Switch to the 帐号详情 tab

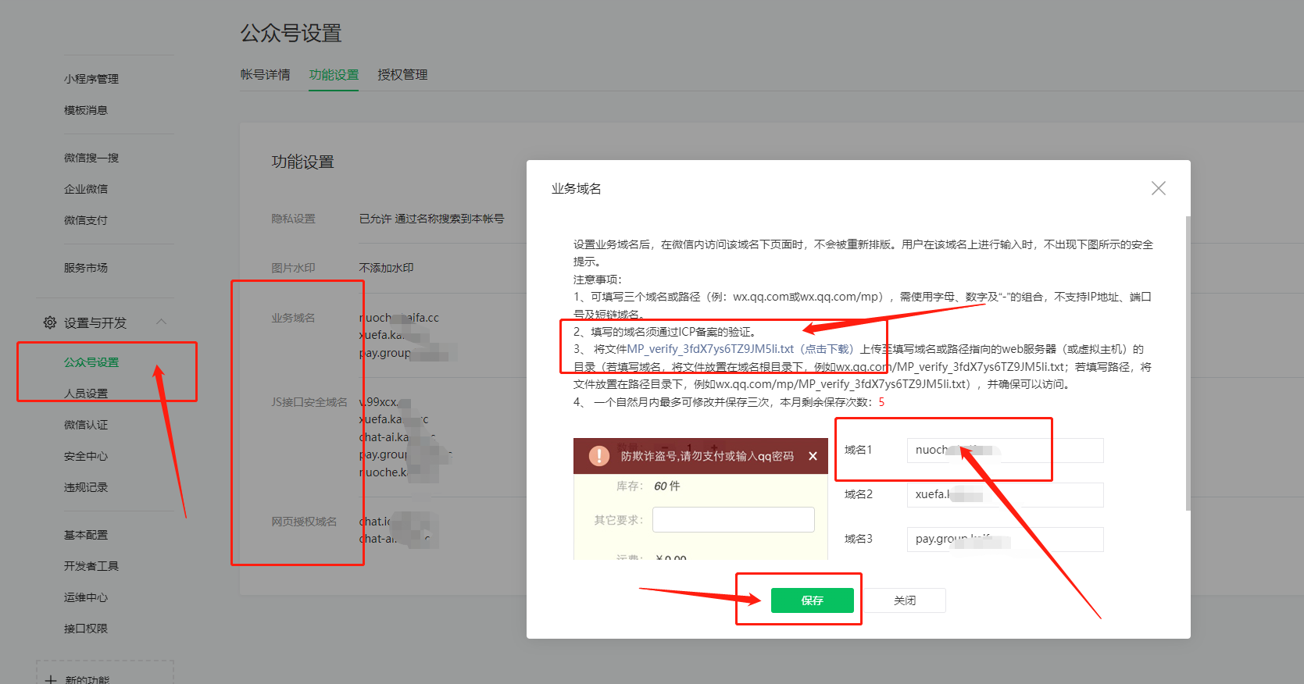point(265,75)
